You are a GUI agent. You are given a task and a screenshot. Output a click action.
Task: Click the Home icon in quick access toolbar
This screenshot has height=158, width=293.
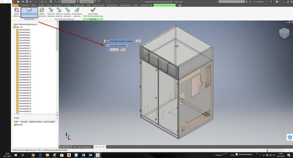(42, 2)
